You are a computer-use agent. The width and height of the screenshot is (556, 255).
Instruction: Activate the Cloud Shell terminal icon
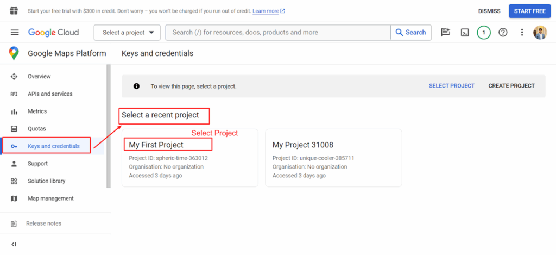465,33
